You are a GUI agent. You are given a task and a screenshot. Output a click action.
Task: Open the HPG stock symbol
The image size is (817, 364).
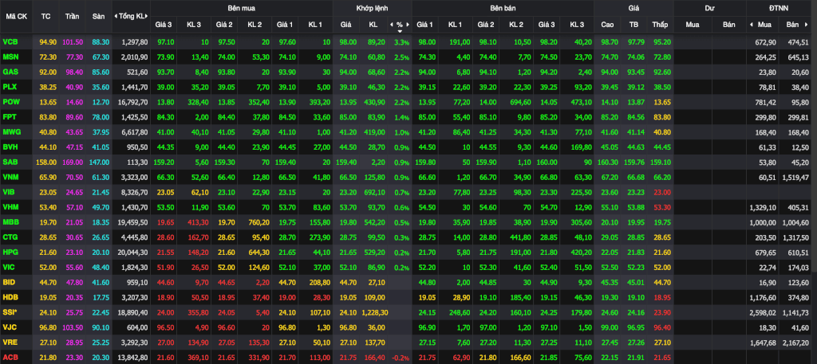tap(10, 252)
